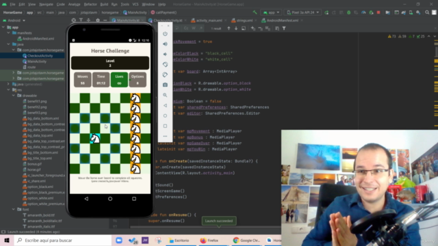The height and width of the screenshot is (246, 438).
Task: Collapse the app module node
Action: pyautogui.click(x=3, y=27)
